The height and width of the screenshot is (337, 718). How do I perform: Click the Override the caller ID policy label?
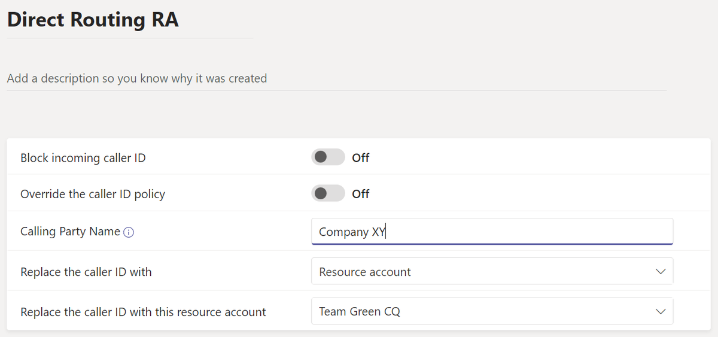pyautogui.click(x=93, y=194)
